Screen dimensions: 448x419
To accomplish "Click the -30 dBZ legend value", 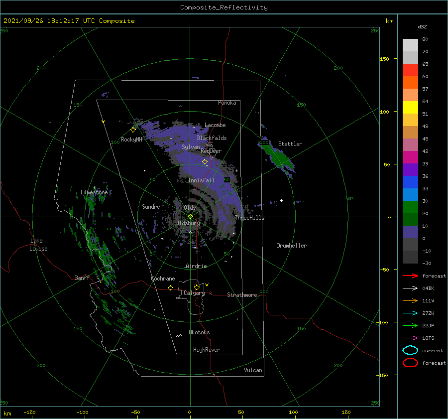I will [427, 263].
